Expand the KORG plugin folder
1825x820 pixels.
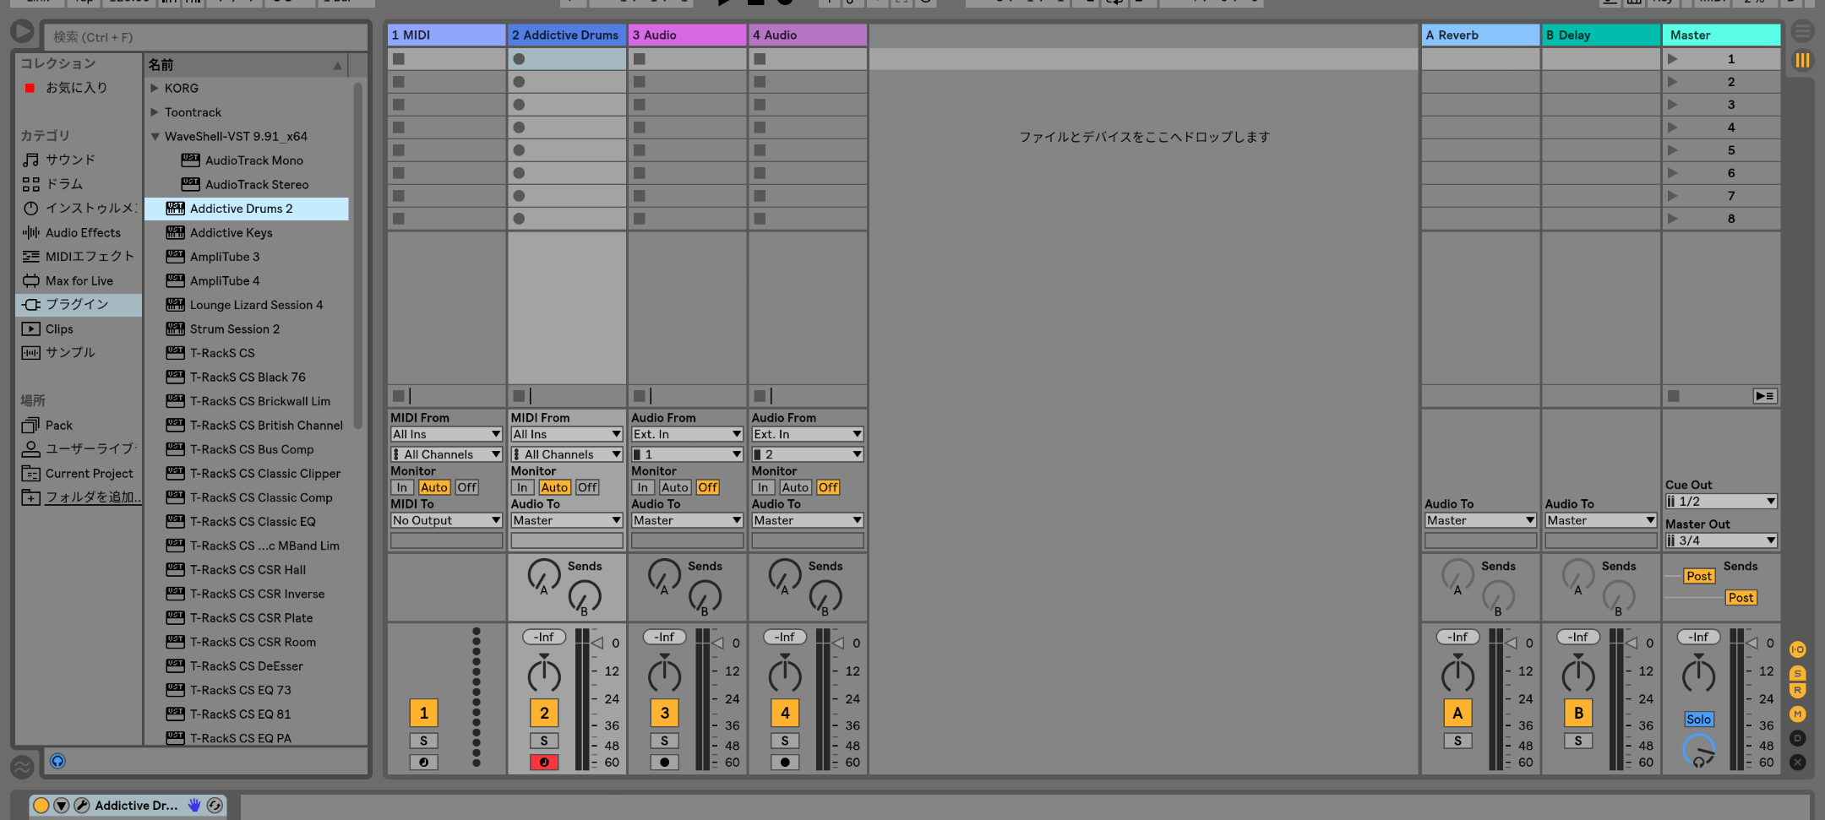155,88
